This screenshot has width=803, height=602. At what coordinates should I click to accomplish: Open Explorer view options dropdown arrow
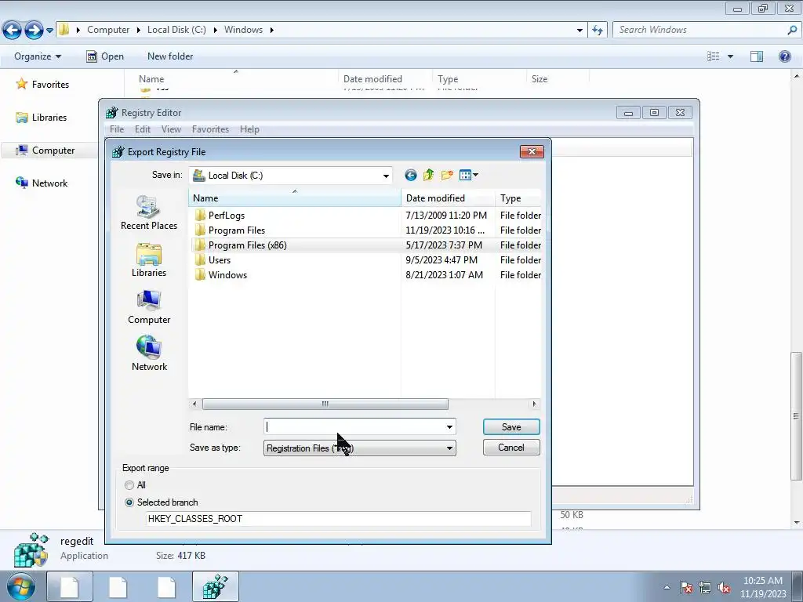click(x=730, y=56)
